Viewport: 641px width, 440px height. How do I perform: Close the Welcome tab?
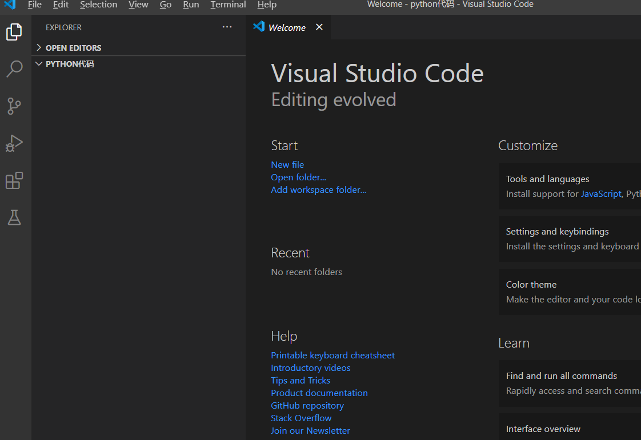click(319, 27)
